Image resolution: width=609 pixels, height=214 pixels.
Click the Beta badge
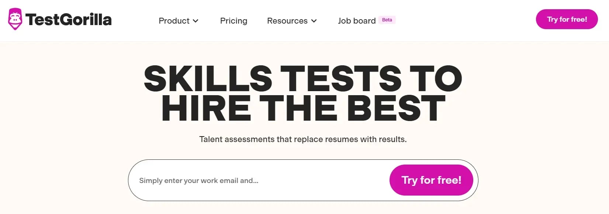tap(387, 20)
